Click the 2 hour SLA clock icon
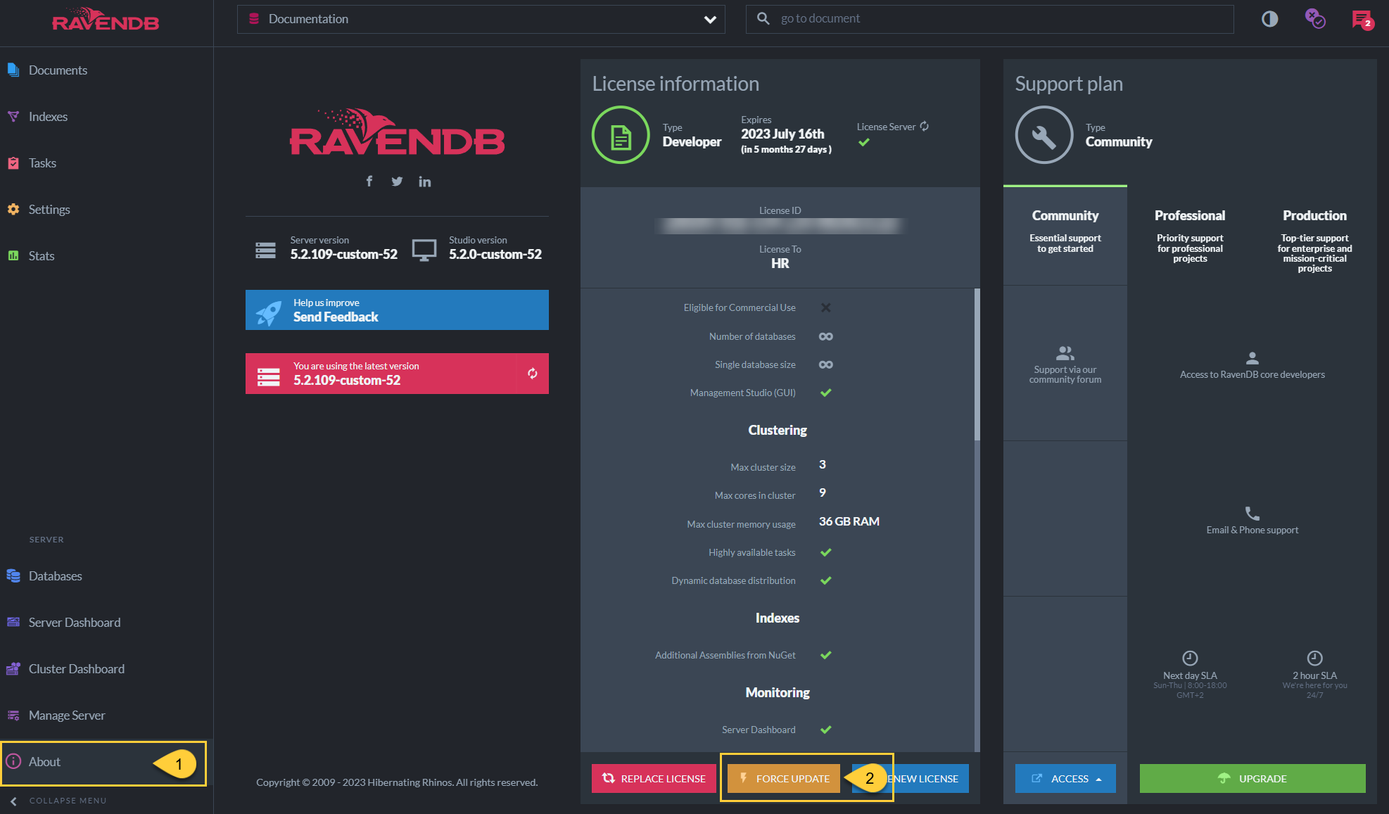1389x814 pixels. point(1314,658)
